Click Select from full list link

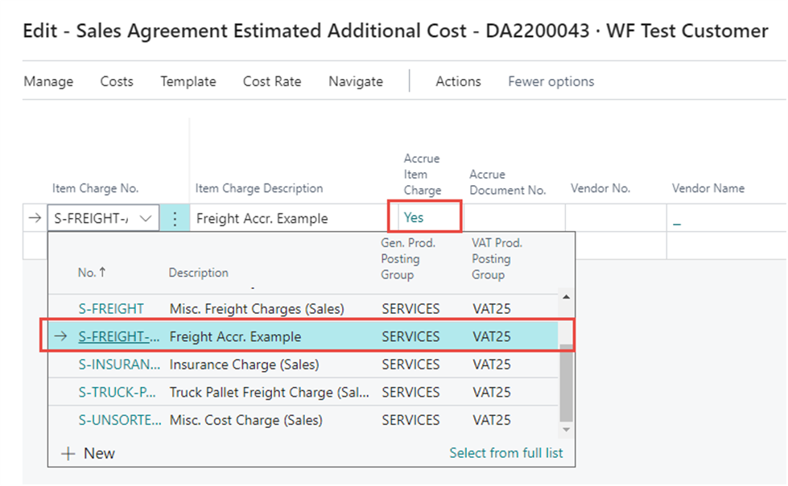[505, 453]
